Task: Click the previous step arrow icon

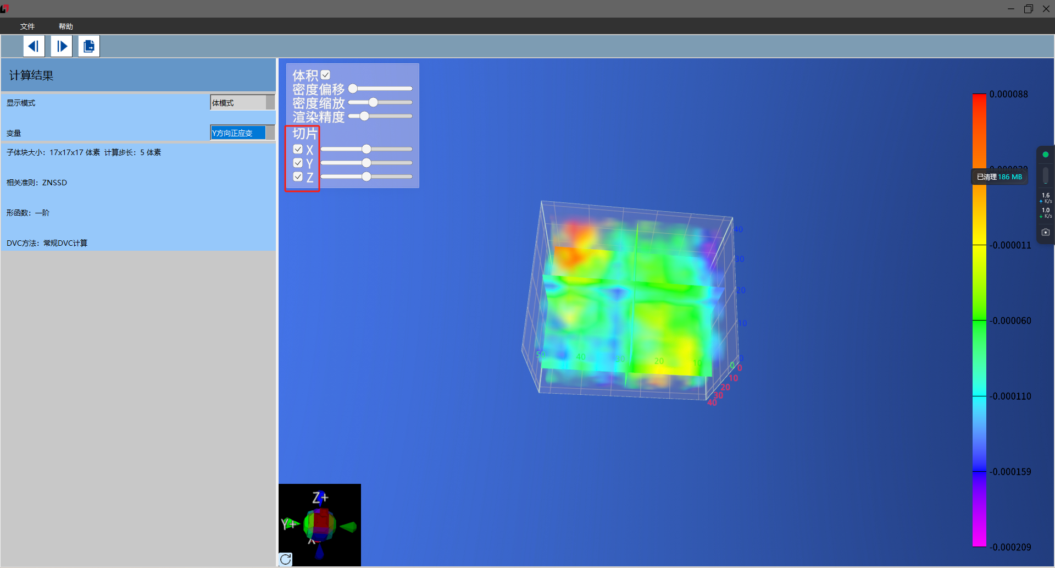Action: (x=34, y=46)
